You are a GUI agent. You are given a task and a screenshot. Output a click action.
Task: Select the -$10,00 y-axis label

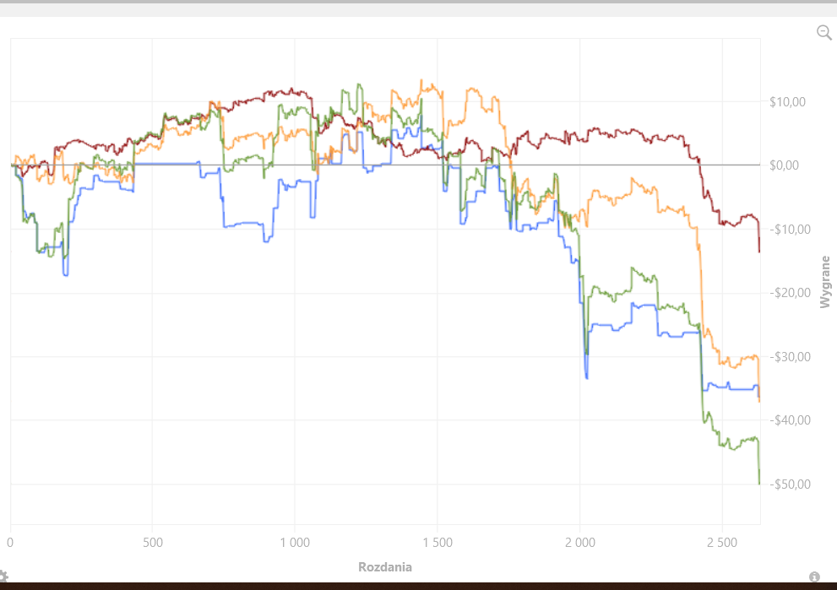tap(790, 230)
